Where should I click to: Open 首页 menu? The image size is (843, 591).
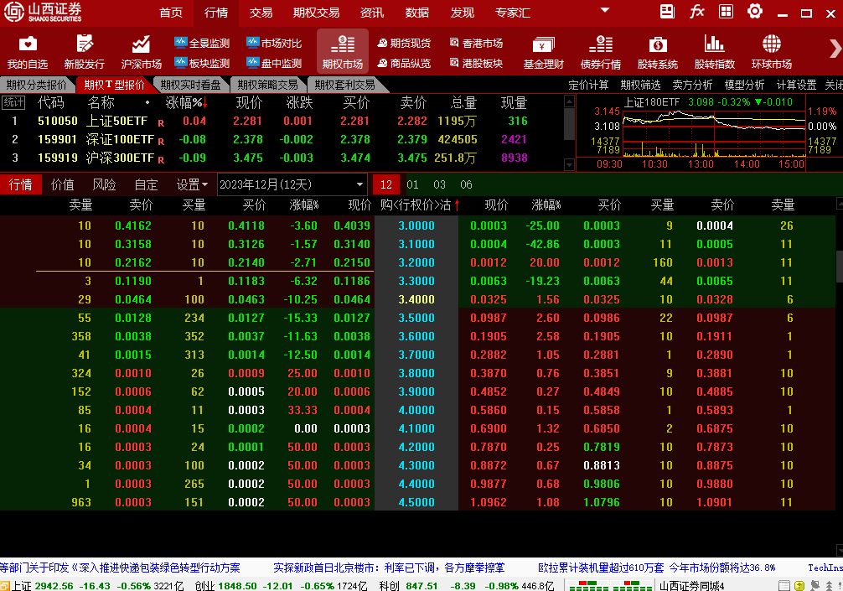[171, 13]
